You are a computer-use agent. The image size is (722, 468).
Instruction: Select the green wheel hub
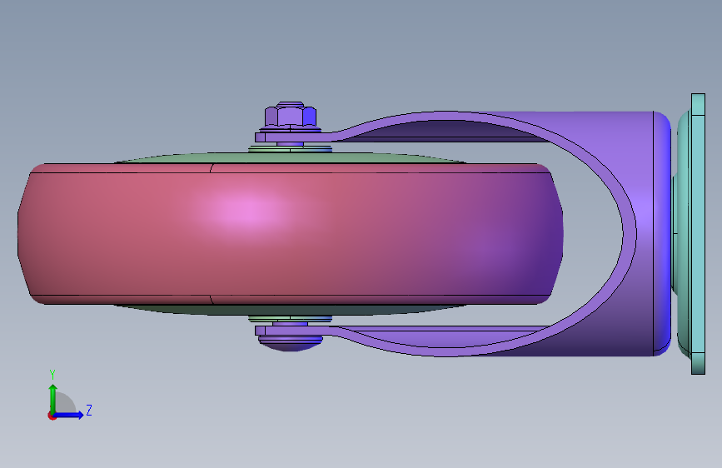[x=290, y=157]
